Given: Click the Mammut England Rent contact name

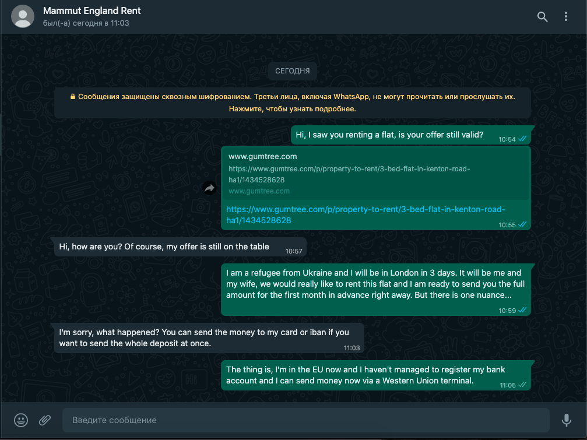Looking at the screenshot, I should point(92,11).
